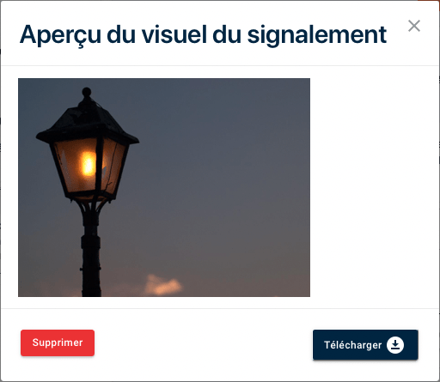Screen dimensions: 440x382
Task: Click the lantern's right glass panel
Action: tap(113, 167)
